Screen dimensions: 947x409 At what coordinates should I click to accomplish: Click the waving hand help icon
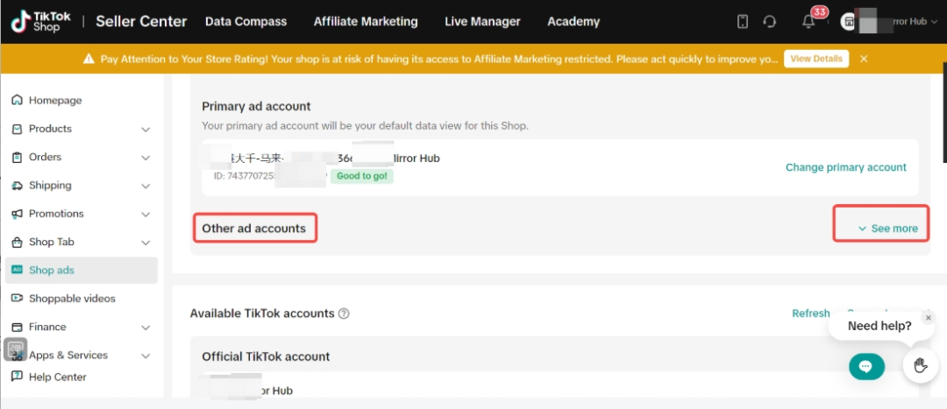(x=920, y=365)
